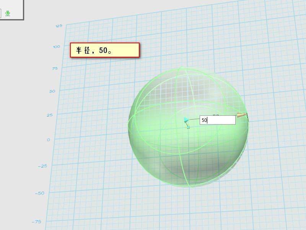Select the orange radius arrow handle
This screenshot has width=306, height=230.
pos(241,115)
